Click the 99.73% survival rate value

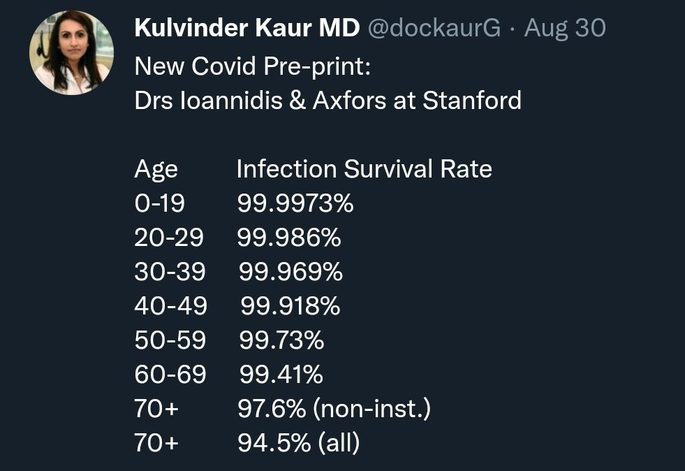point(281,340)
